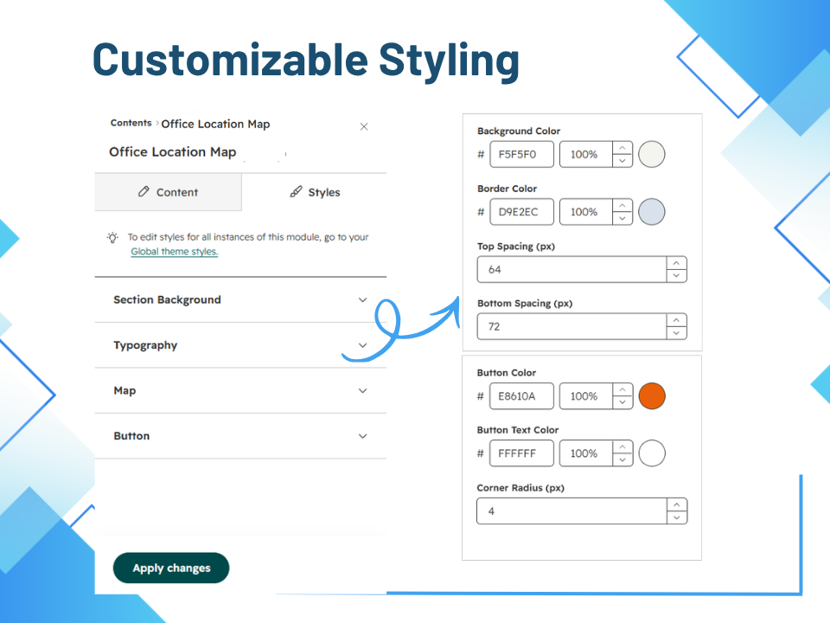Increase the Bottom Spacing value

tap(676, 320)
